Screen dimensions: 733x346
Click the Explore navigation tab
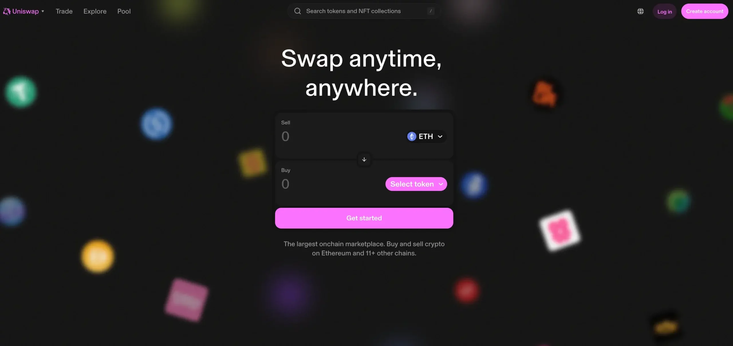click(x=95, y=11)
